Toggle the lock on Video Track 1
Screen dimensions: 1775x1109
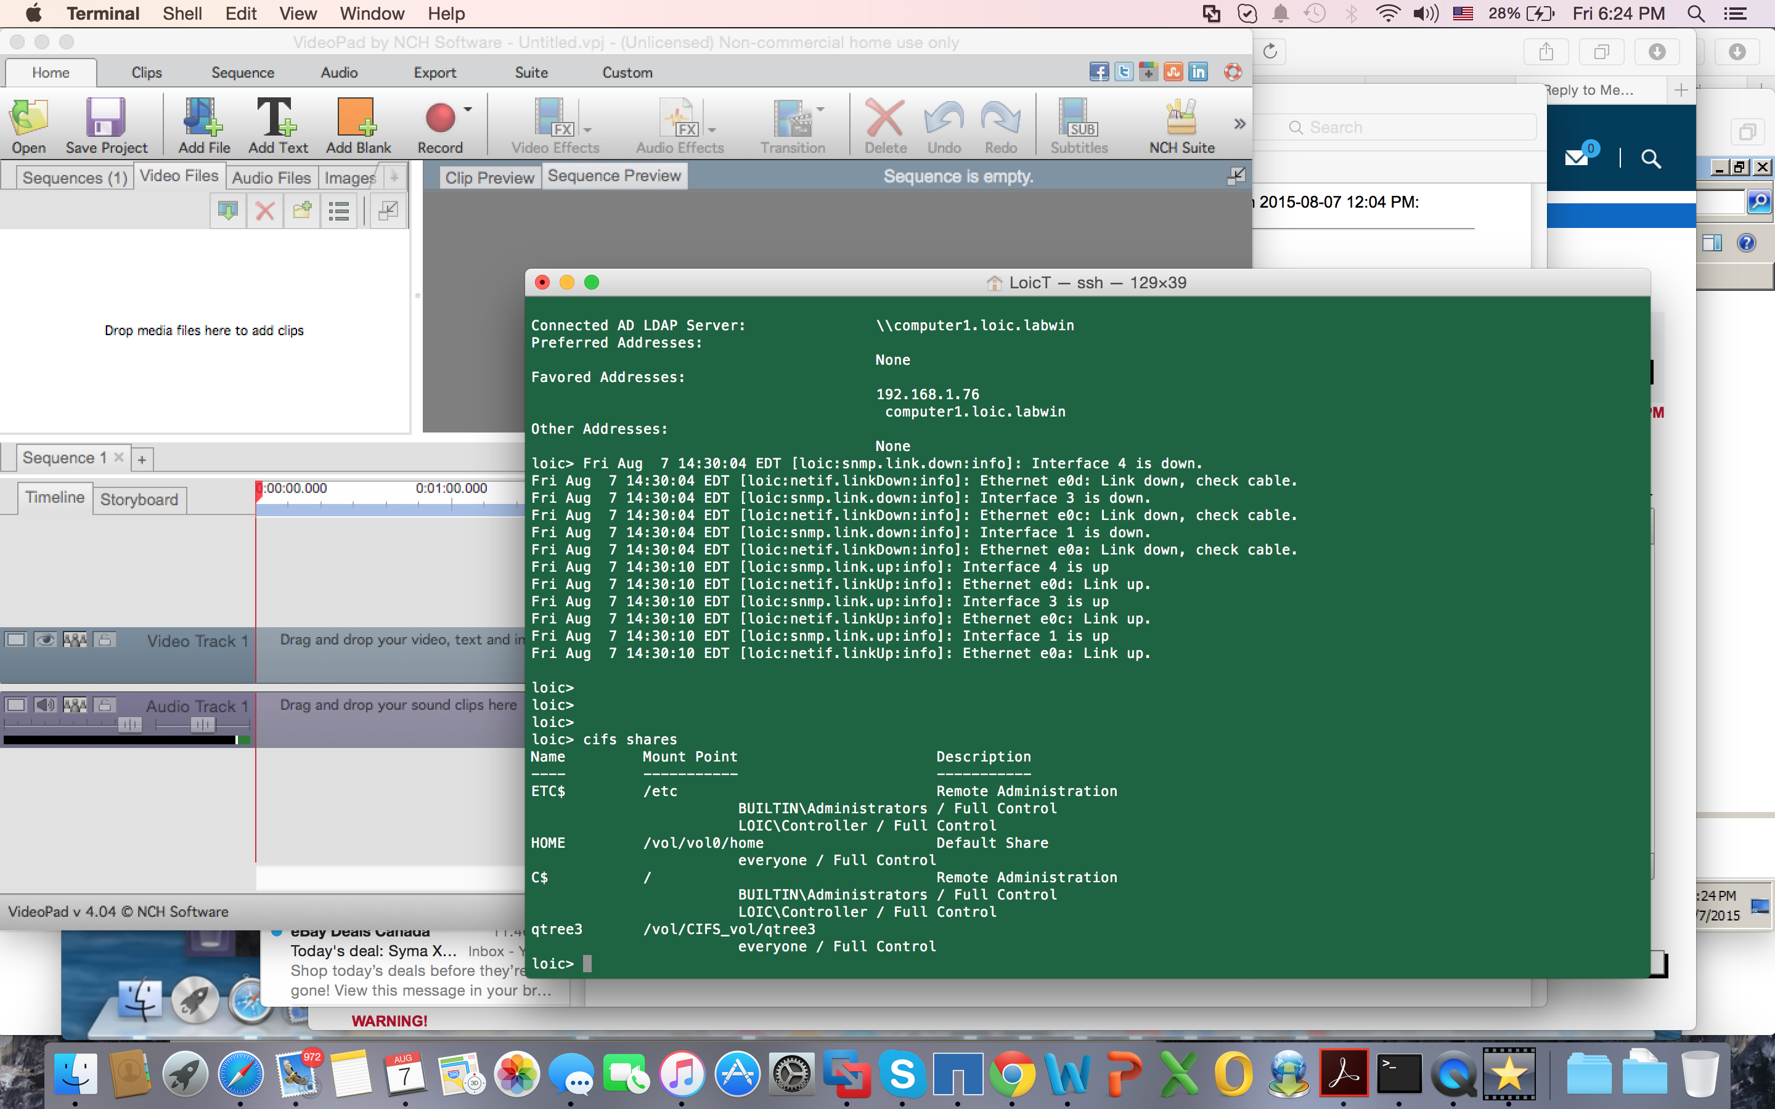[x=104, y=640]
